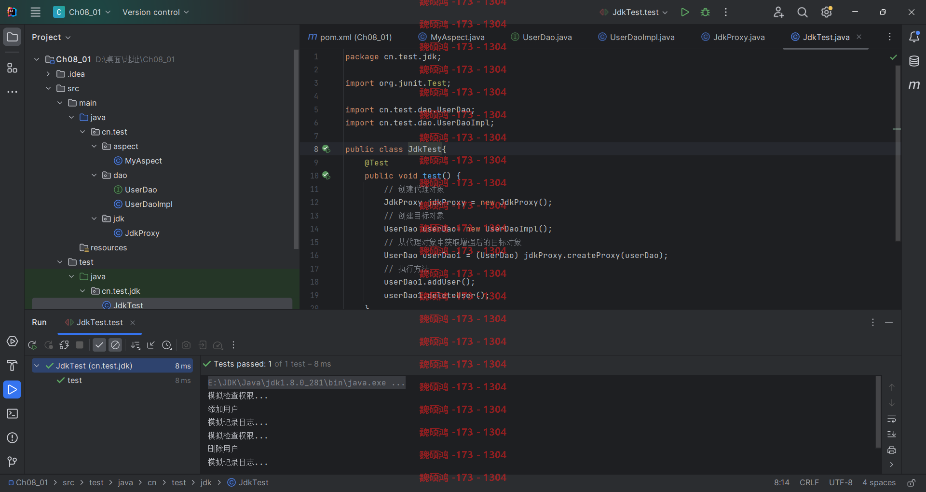Viewport: 926px width, 492px height.
Task: Open test history clock icon
Action: 167,345
